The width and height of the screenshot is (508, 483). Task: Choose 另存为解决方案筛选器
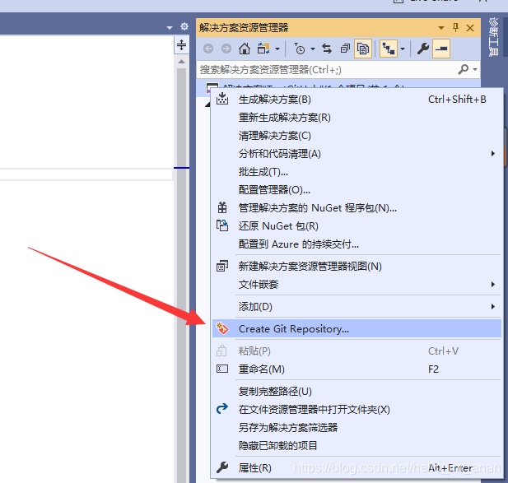(x=357, y=428)
